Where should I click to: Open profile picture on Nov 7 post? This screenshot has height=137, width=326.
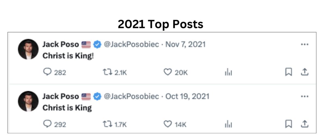point(28,49)
